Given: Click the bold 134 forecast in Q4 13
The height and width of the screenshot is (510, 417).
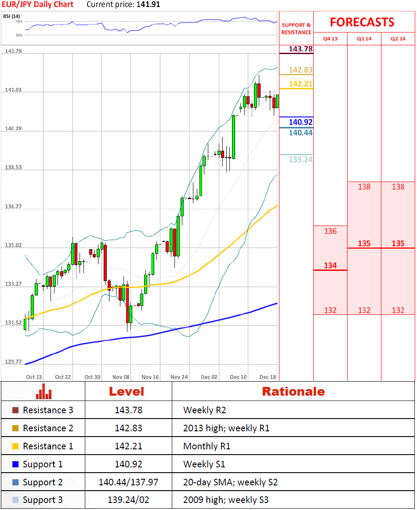Looking at the screenshot, I should coord(330,265).
